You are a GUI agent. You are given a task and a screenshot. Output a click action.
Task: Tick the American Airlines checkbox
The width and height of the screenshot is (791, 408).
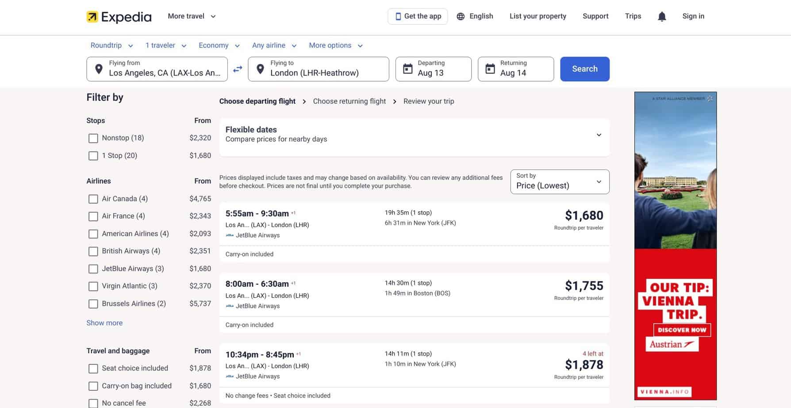pyautogui.click(x=93, y=234)
